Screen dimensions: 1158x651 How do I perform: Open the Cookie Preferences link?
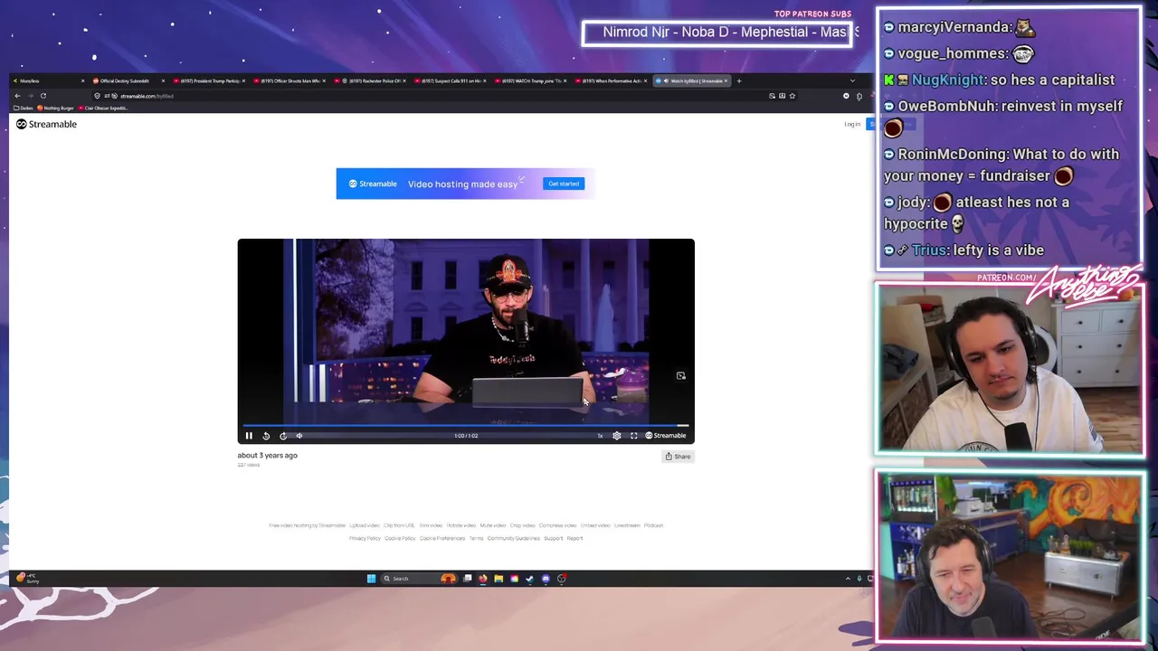(x=442, y=538)
